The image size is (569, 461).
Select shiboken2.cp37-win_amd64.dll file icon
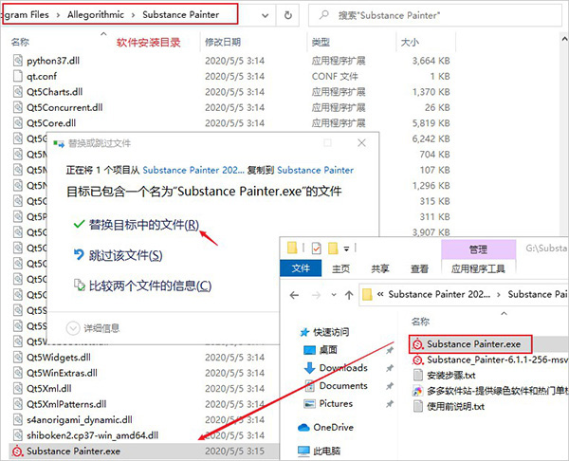(18, 435)
